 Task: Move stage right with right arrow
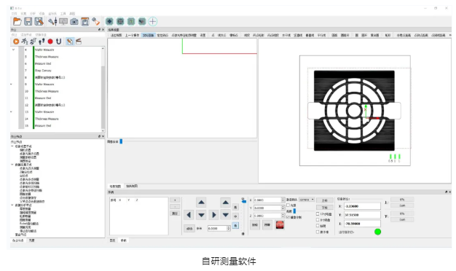click(x=213, y=215)
